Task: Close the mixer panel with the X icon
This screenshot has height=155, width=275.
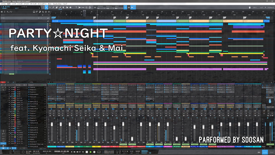Action: (2, 85)
